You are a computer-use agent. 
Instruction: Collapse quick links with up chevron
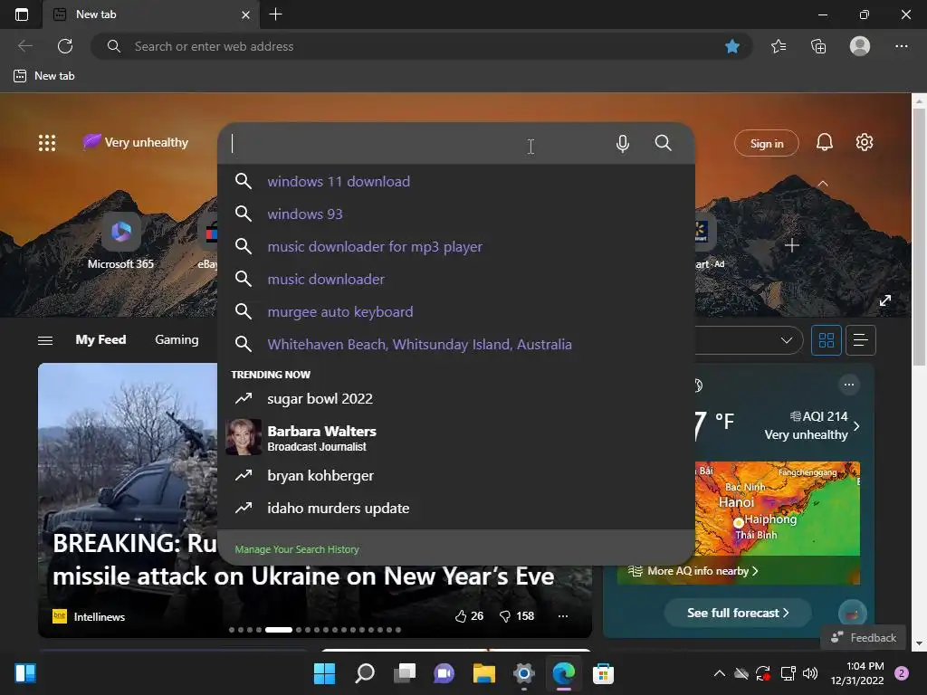tap(822, 184)
